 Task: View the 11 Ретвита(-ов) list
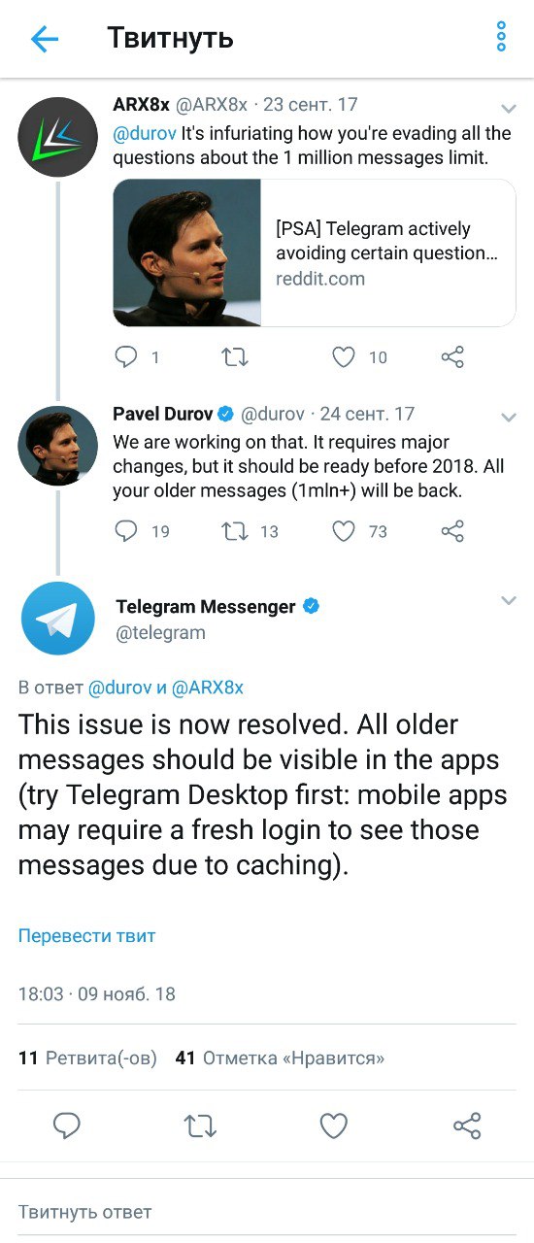(87, 1058)
